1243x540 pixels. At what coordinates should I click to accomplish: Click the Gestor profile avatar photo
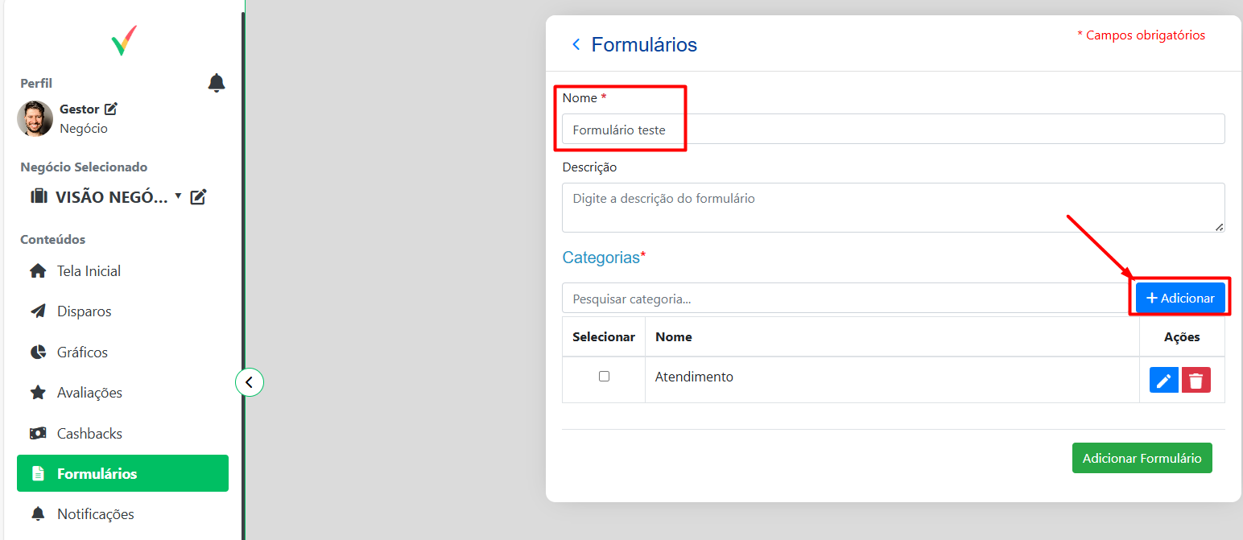(x=35, y=118)
